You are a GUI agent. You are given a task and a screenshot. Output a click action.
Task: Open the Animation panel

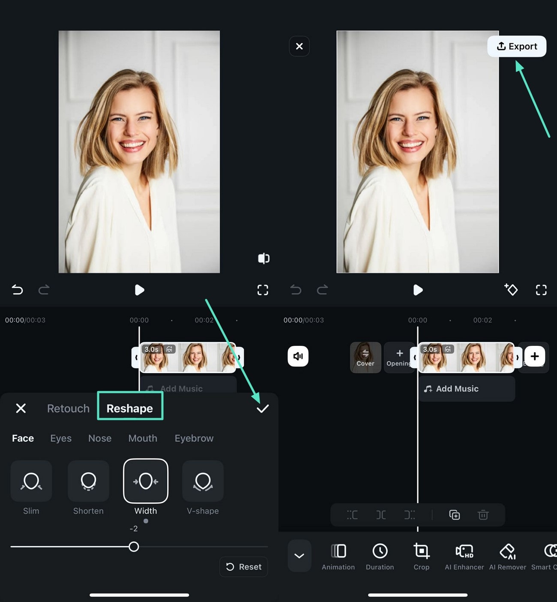tap(338, 556)
